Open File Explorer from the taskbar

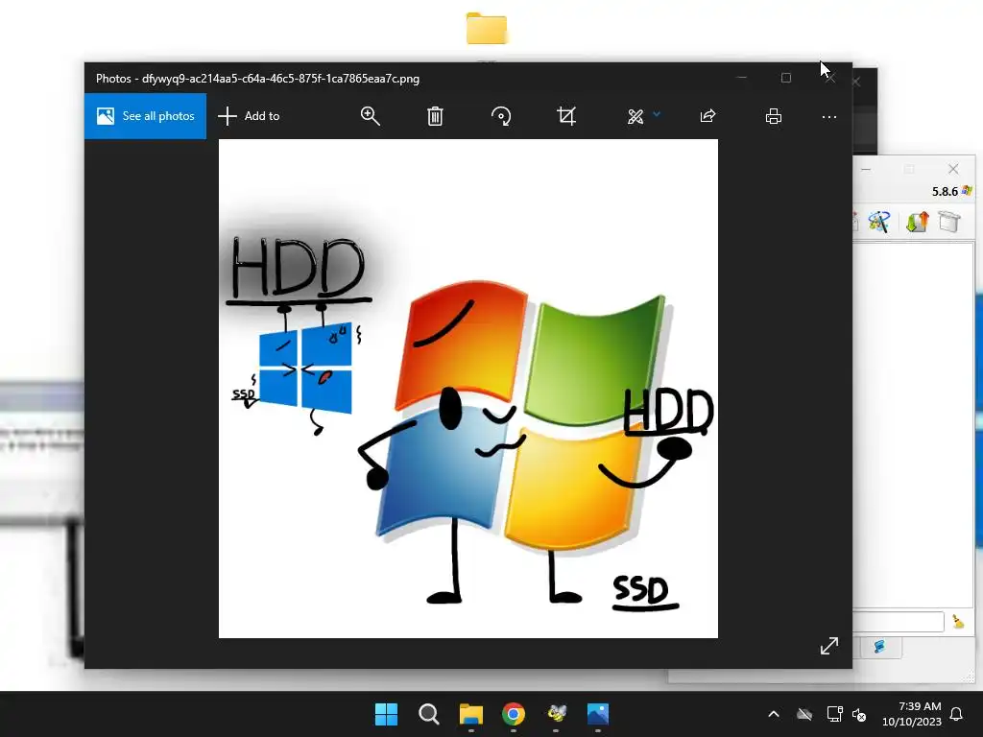[x=470, y=714]
